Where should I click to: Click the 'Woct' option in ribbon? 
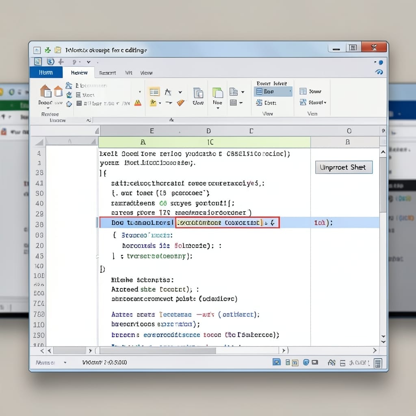coord(85,95)
